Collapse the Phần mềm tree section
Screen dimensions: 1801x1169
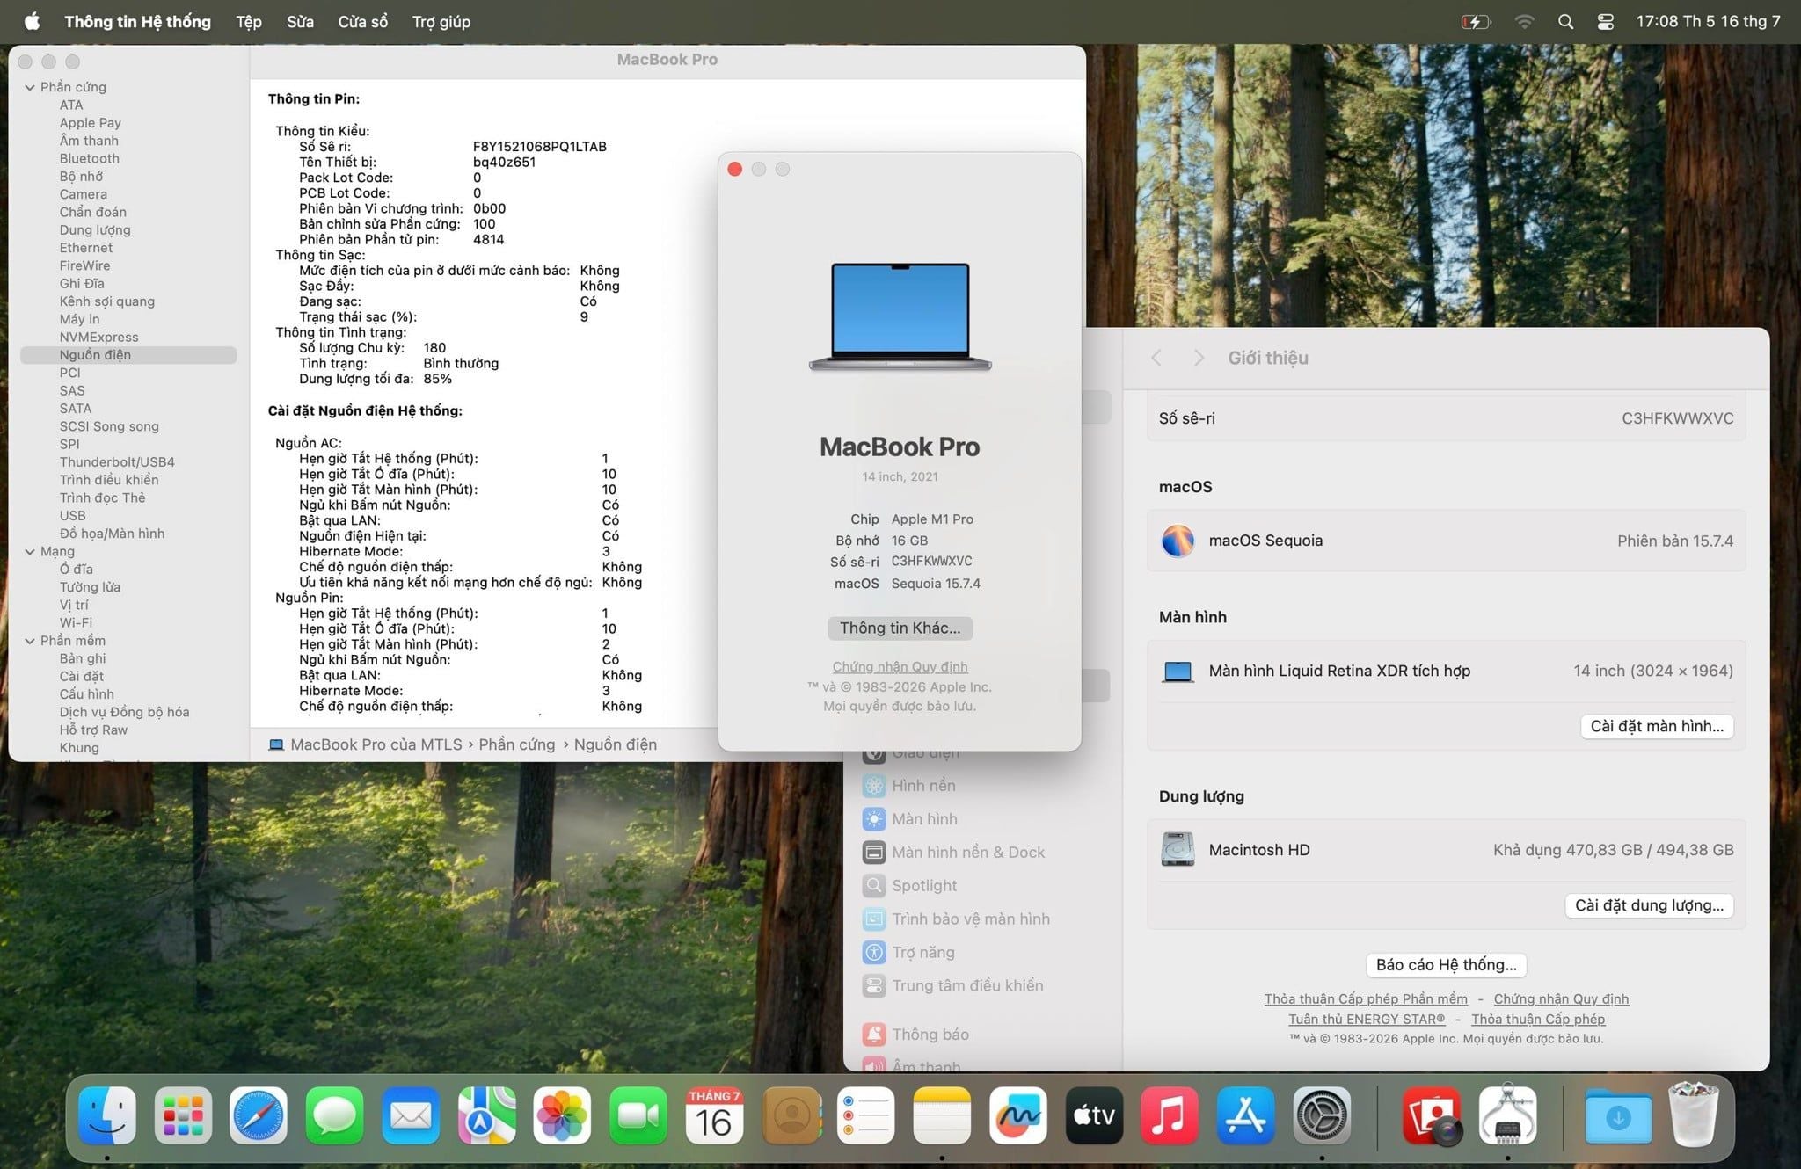tap(30, 641)
